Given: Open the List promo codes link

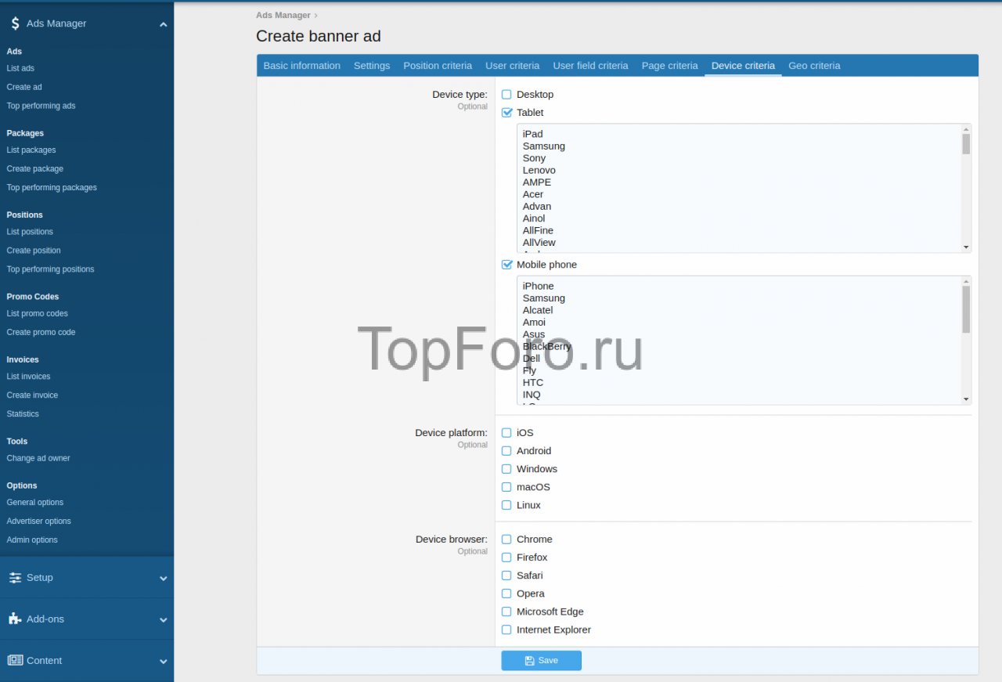Looking at the screenshot, I should coord(38,313).
